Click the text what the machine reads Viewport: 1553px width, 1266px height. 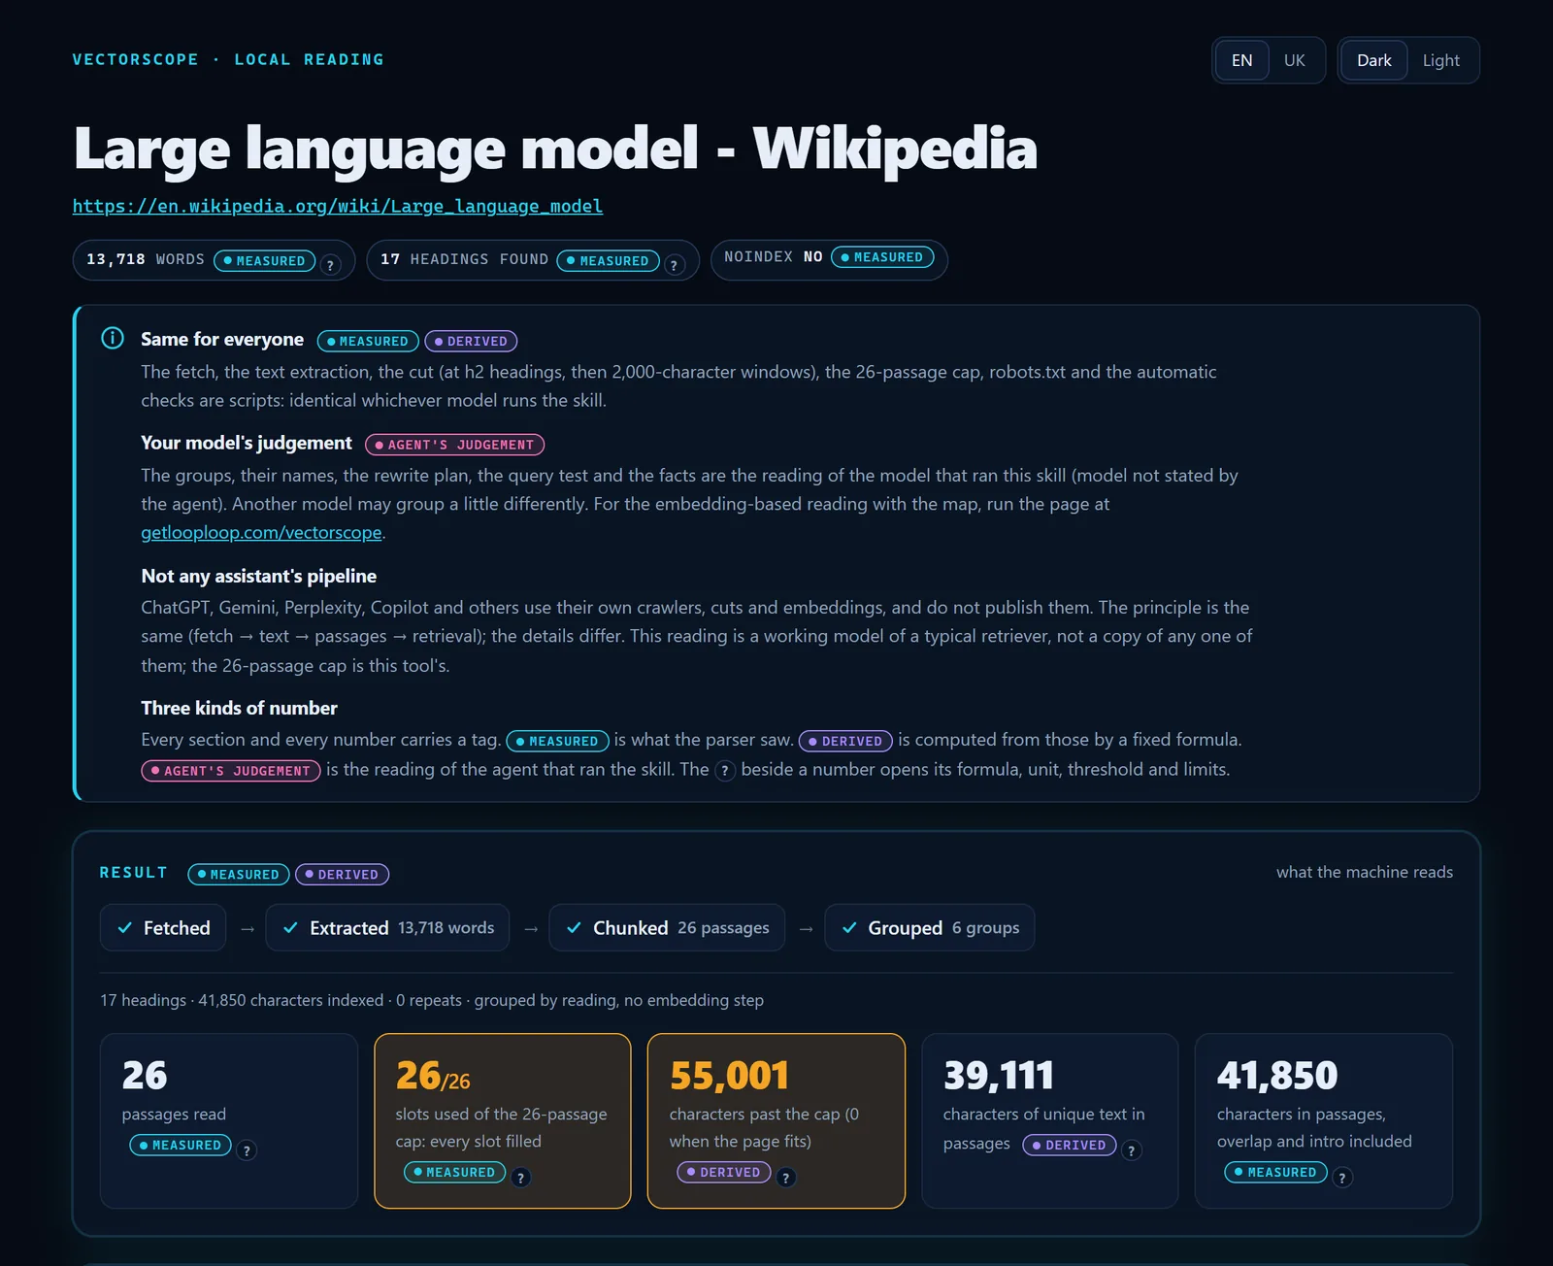1365,872
